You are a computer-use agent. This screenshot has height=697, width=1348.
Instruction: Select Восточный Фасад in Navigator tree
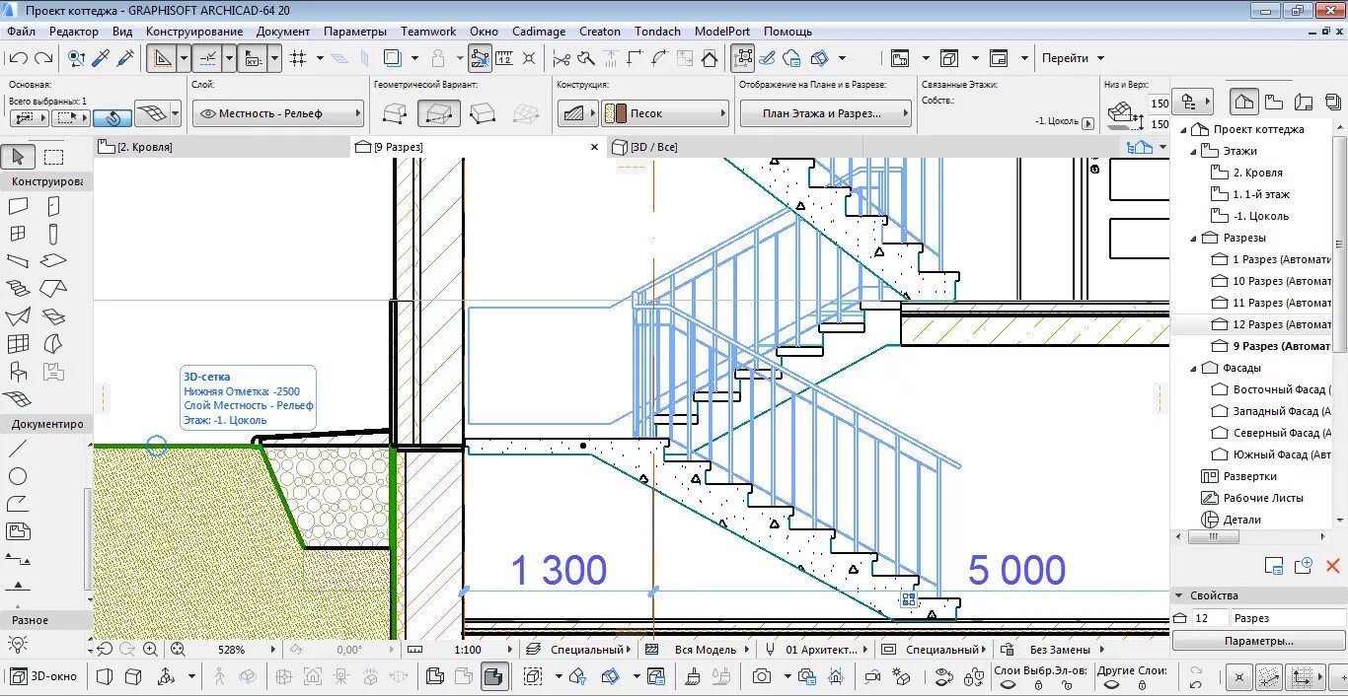(x=1271, y=389)
